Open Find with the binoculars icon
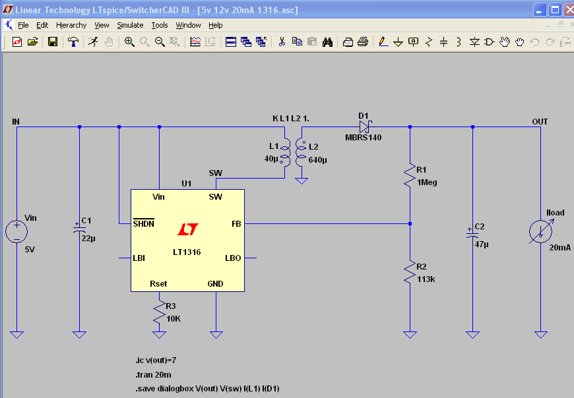The width and height of the screenshot is (574, 398). click(x=328, y=42)
